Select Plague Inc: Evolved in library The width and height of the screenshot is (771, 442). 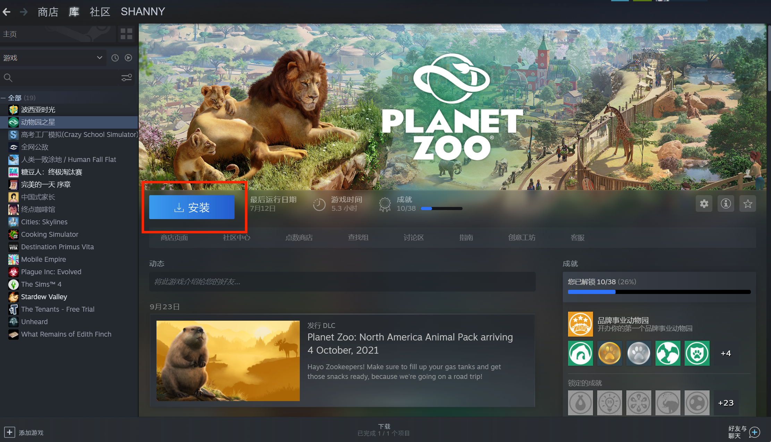coord(69,272)
